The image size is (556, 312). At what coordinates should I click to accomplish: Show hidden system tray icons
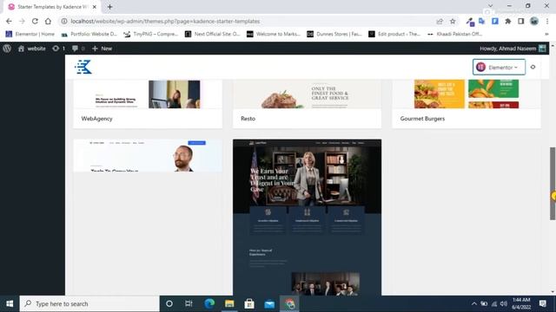474,303
